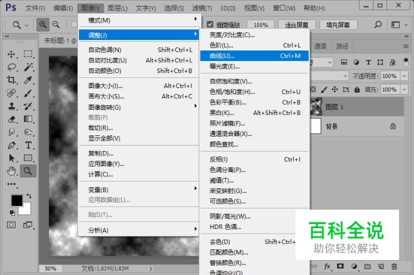Open the fill 填充 dropdown arrow
The image size is (414, 275).
404,89
